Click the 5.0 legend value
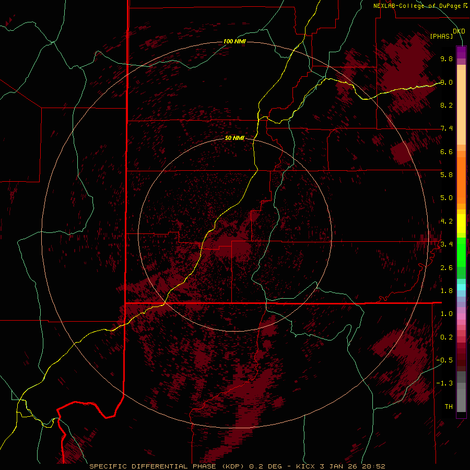This screenshot has width=470, height=470. [x=446, y=198]
